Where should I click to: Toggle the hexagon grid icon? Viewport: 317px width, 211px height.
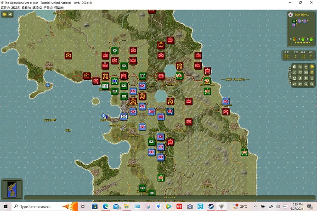pyautogui.click(x=294, y=78)
